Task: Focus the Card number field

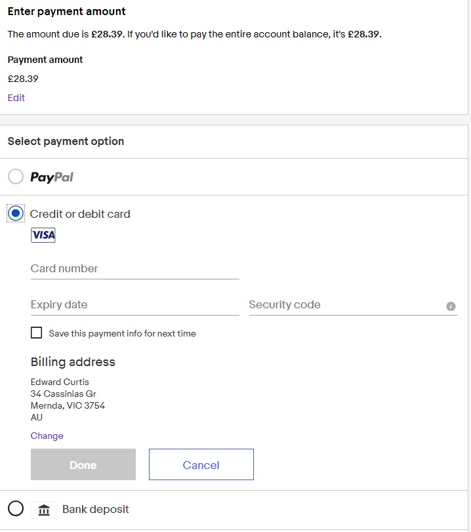Action: point(135,269)
